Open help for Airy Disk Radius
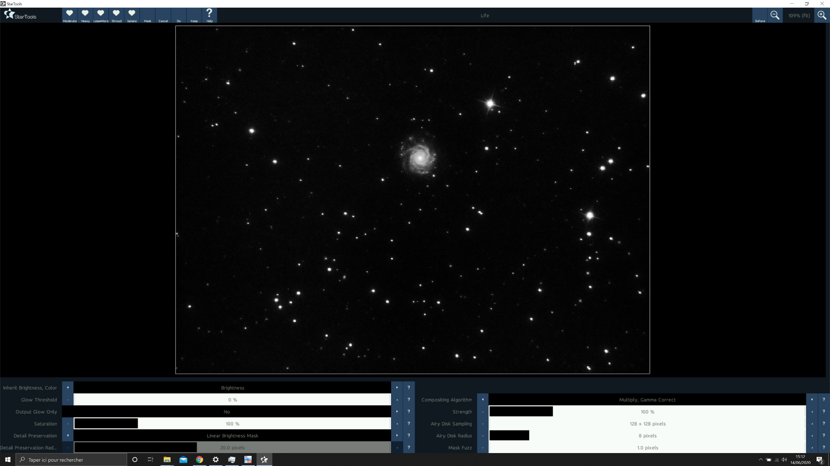This screenshot has height=466, width=830. 824,436
